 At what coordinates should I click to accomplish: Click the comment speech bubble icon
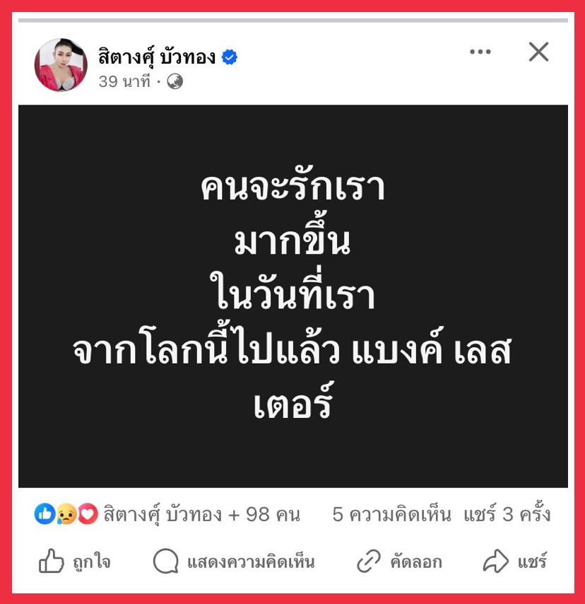pos(166,560)
